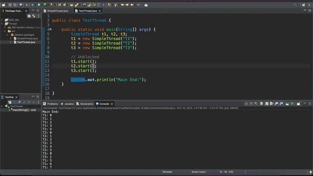Click the highlighted System word on line 15
The image size is (313, 176).
coord(78,80)
